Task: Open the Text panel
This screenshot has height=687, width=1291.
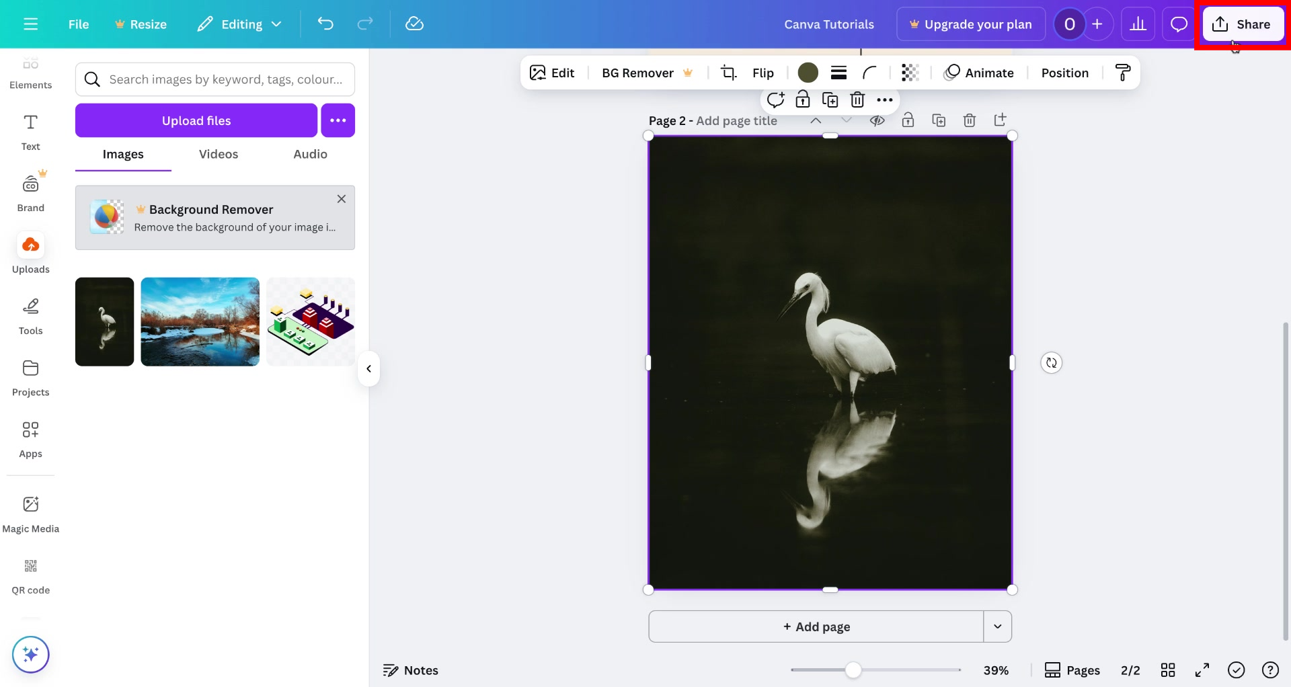Action: click(30, 132)
